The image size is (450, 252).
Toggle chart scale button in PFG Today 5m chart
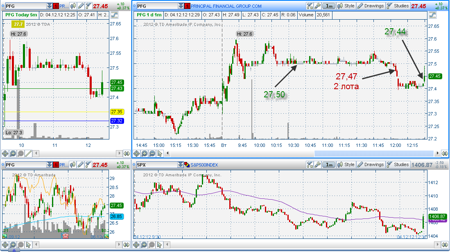pos(114,15)
